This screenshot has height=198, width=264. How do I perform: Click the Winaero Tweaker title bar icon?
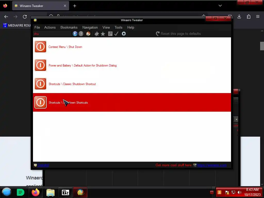tap(35, 20)
